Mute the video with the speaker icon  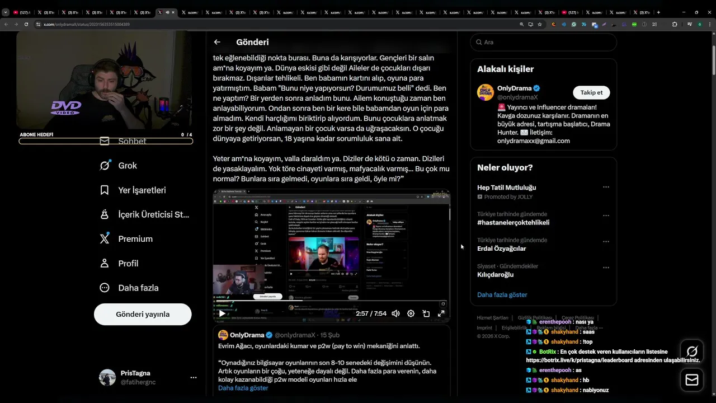[x=395, y=313]
